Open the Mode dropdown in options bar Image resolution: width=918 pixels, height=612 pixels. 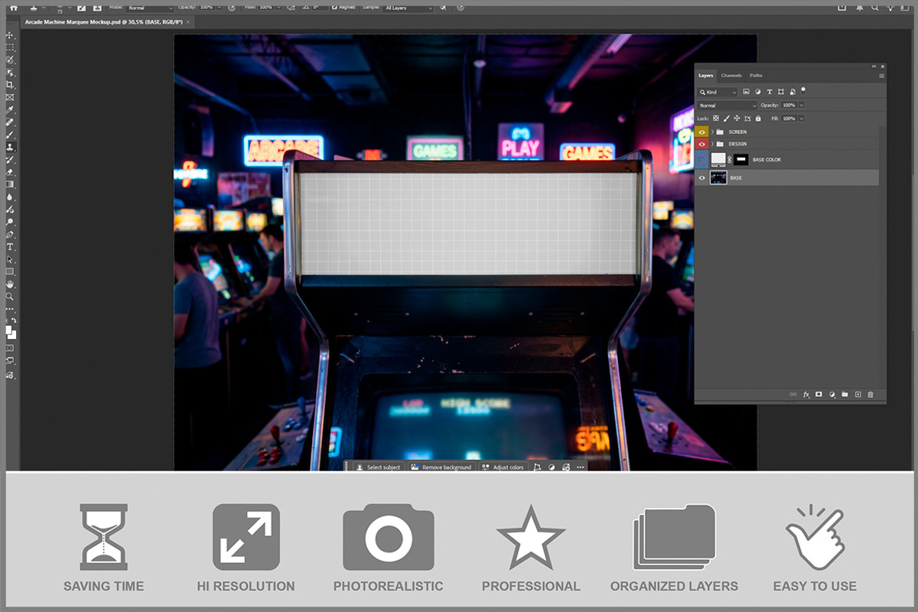149,8
